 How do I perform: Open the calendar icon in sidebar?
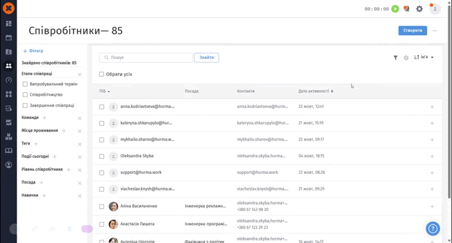tap(9, 38)
